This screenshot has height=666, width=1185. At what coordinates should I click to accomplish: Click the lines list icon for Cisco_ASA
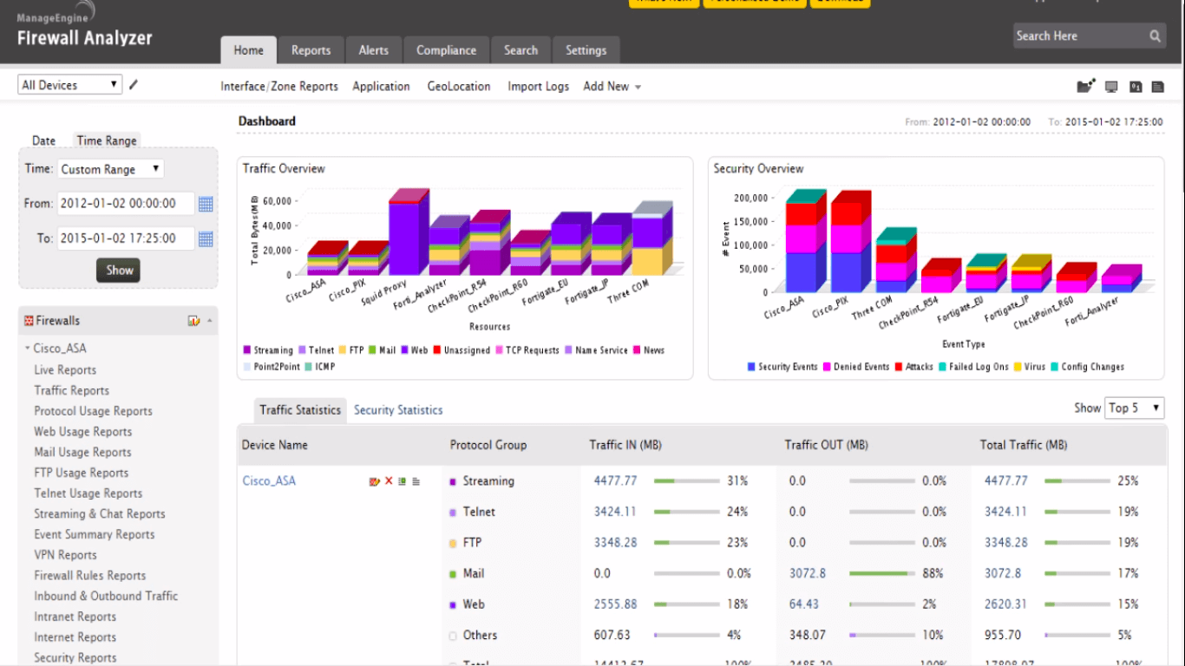point(416,481)
